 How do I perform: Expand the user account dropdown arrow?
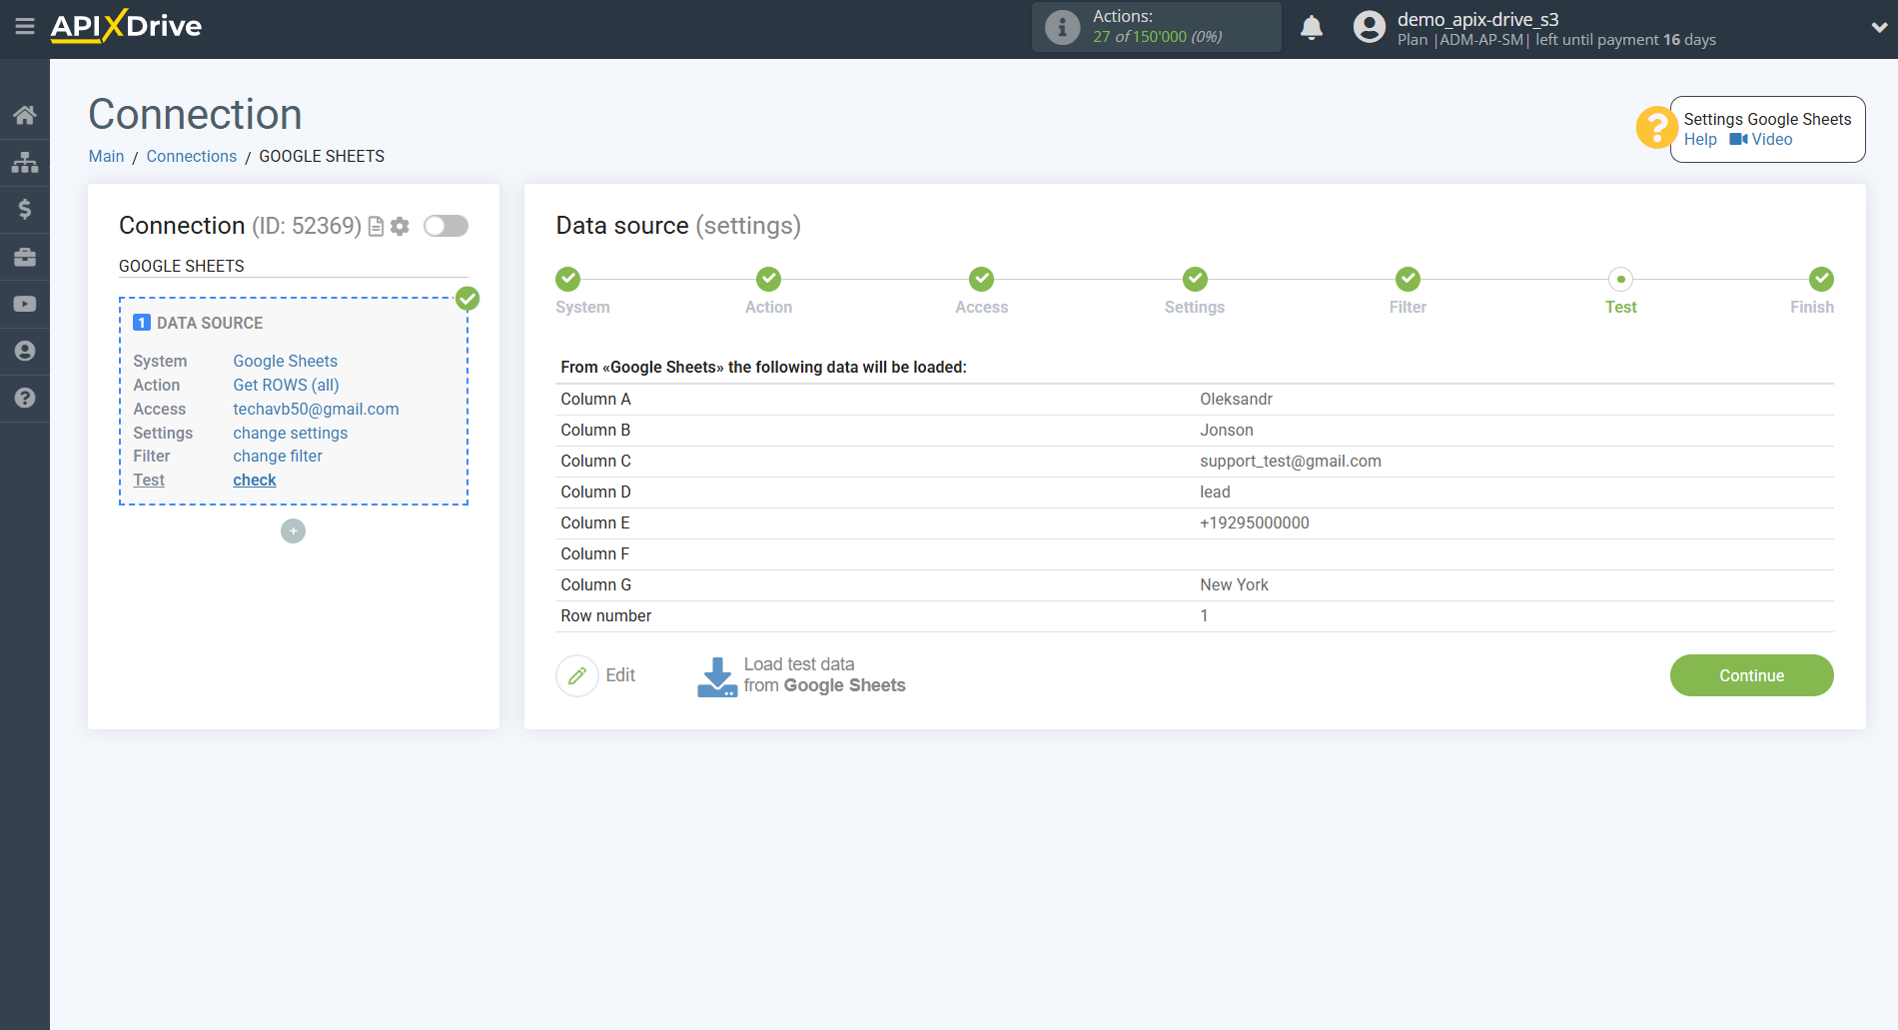pos(1878,28)
